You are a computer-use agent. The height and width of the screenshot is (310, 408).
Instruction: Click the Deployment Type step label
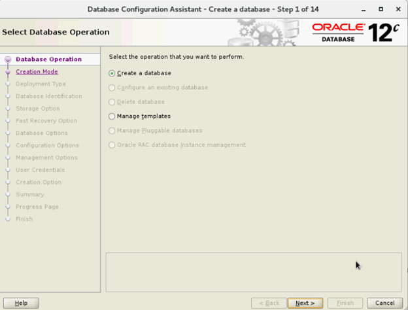[x=41, y=84]
